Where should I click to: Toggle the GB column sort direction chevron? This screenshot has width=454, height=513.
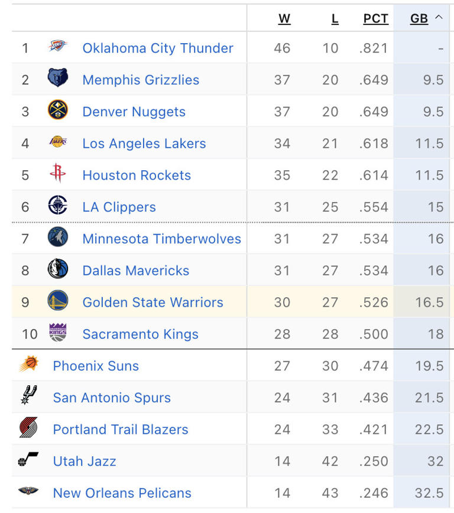(x=439, y=18)
